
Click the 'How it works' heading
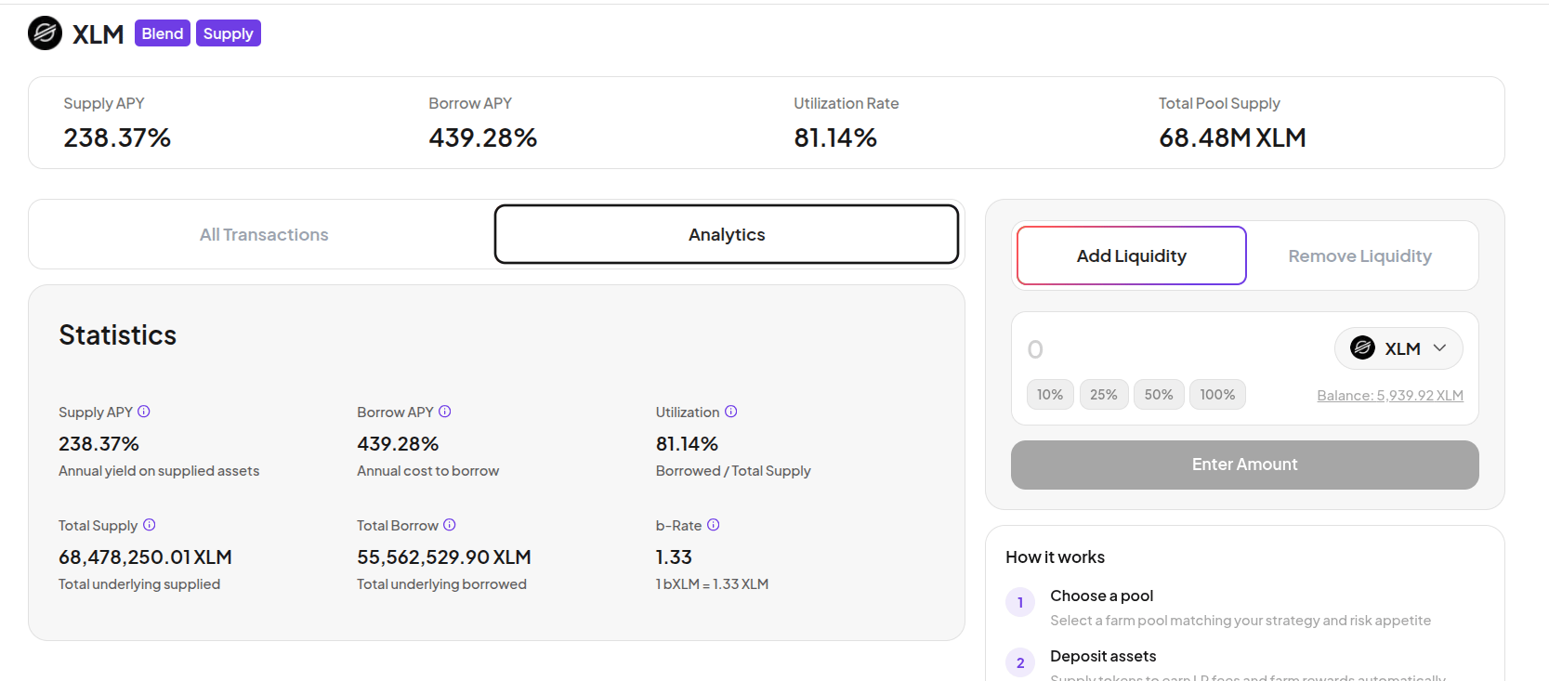pyautogui.click(x=1055, y=557)
